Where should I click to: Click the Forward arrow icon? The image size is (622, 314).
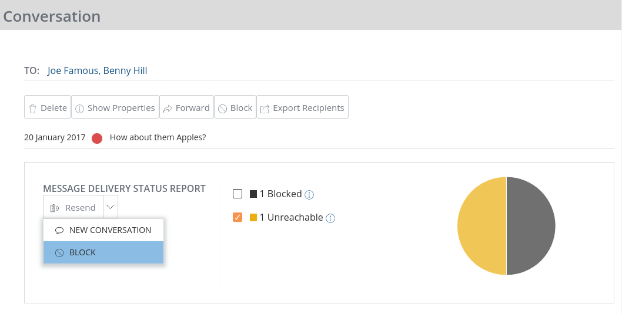pyautogui.click(x=168, y=109)
